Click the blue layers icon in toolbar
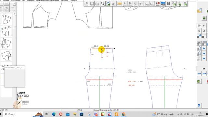This screenshot has width=208, height=117. (x=163, y=4)
